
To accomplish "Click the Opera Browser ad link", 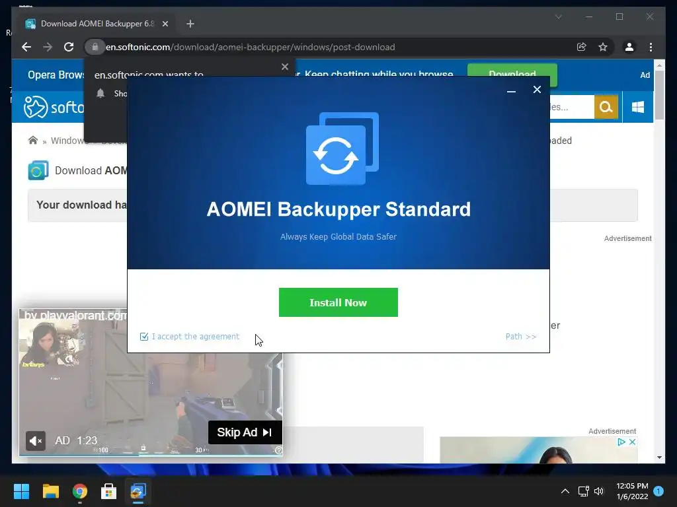I will [x=56, y=75].
